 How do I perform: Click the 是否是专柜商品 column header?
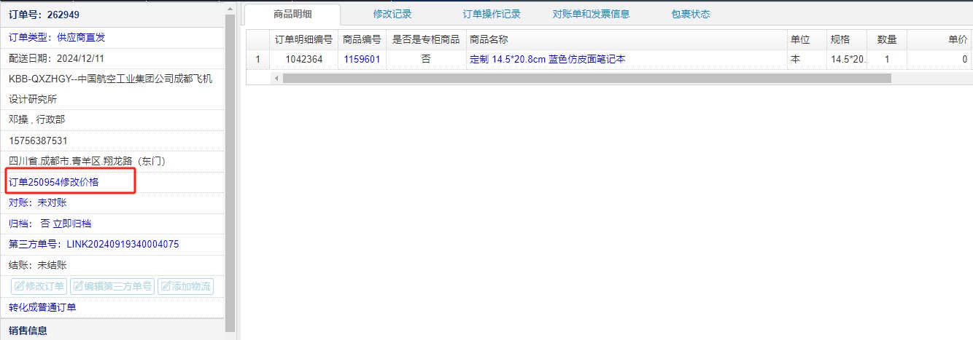coord(426,39)
